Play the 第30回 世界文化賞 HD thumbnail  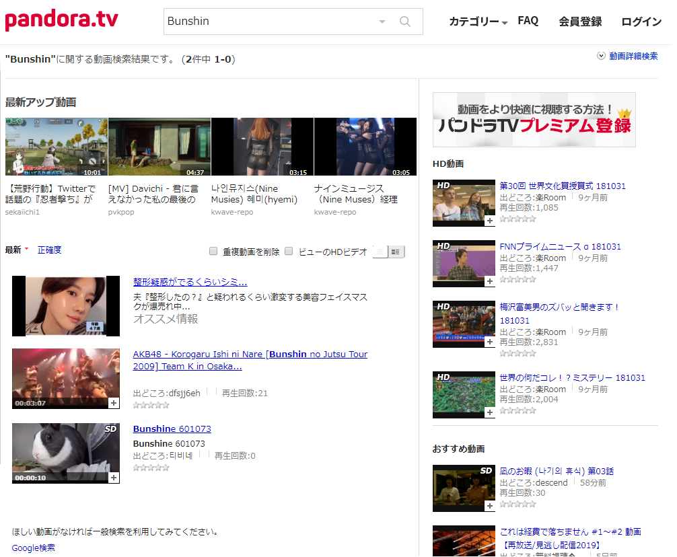(464, 202)
